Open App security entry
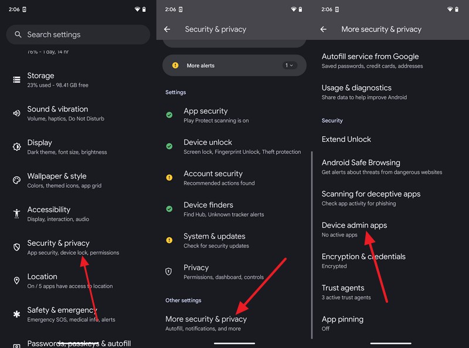Screen dimensions: 469x348 235,115
